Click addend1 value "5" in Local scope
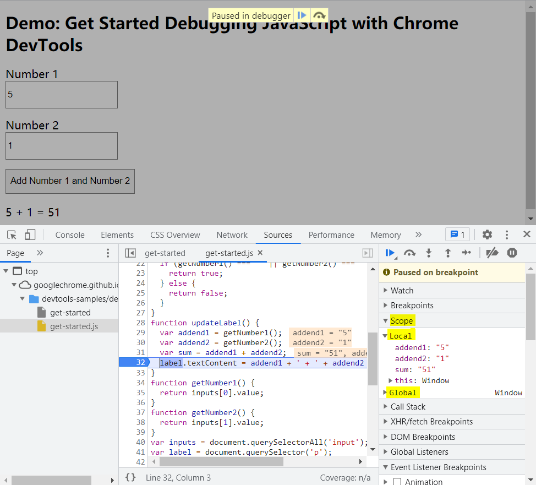This screenshot has height=485, width=536. coord(442,347)
